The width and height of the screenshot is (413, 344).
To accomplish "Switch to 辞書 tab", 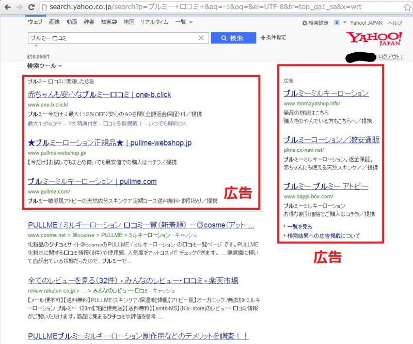I will [89, 22].
